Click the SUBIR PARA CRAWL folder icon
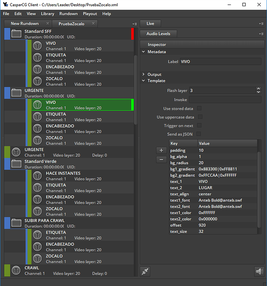 (x=16, y=223)
